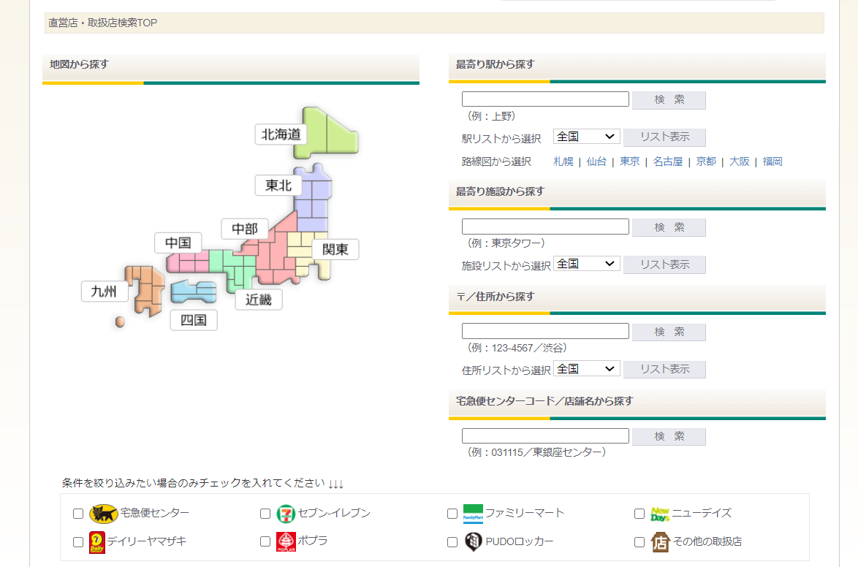
Task: Click the NewDays logo icon
Action: tap(660, 514)
